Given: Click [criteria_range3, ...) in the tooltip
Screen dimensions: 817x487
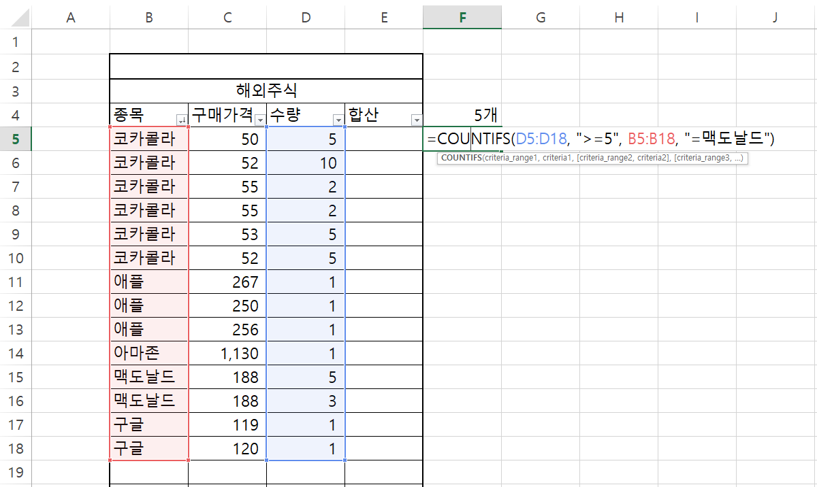Looking at the screenshot, I should [x=709, y=158].
